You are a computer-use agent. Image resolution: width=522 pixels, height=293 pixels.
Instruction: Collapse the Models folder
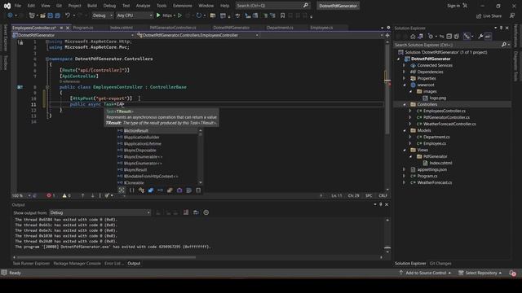pyautogui.click(x=405, y=130)
